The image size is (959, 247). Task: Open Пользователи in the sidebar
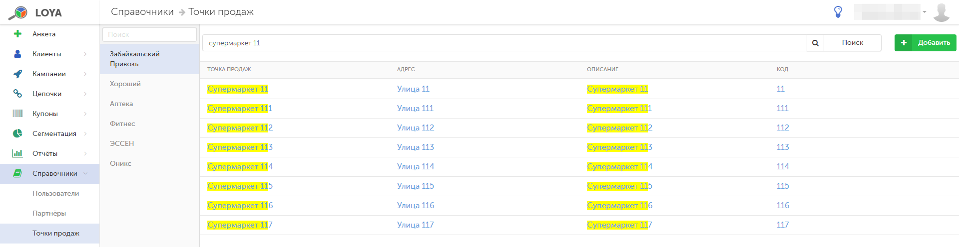56,193
